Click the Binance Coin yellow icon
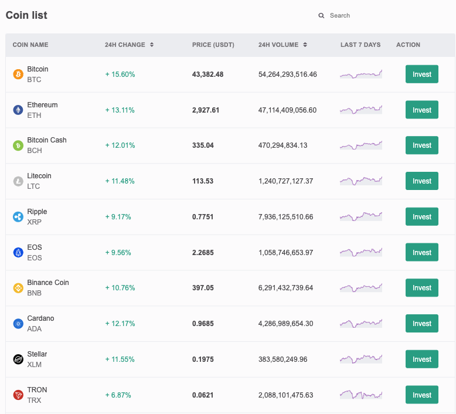456x414 pixels. 18,288
